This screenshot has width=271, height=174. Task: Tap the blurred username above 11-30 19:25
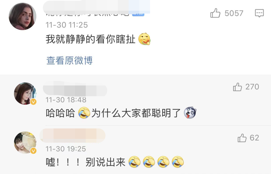pos(73,135)
